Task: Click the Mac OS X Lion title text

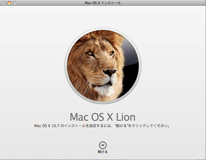Action: click(102, 117)
